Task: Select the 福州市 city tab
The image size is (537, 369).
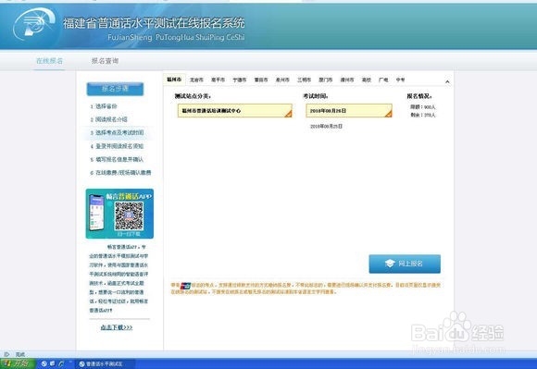Action: coord(174,80)
